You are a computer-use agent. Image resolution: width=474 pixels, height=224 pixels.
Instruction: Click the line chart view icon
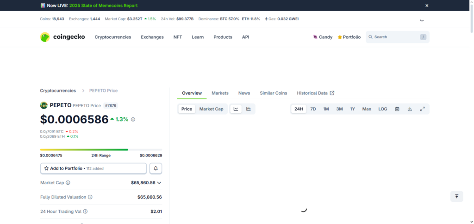[x=236, y=109]
